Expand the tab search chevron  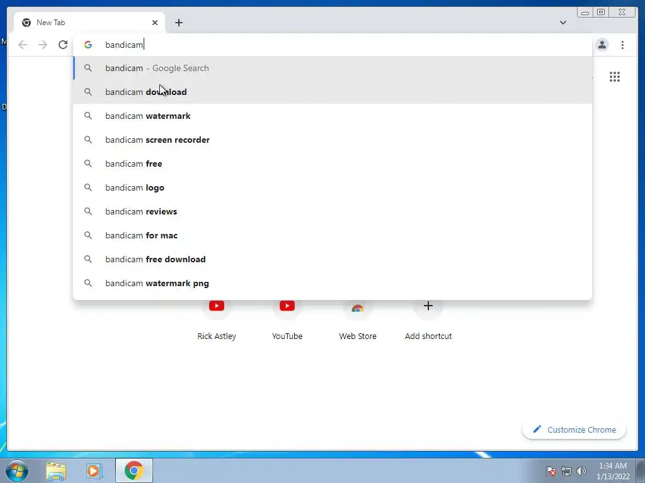coord(562,23)
